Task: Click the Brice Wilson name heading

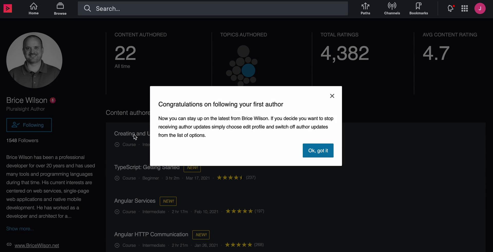Action: (27, 100)
